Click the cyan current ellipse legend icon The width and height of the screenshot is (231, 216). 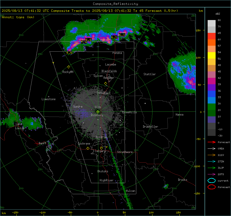point(211,181)
